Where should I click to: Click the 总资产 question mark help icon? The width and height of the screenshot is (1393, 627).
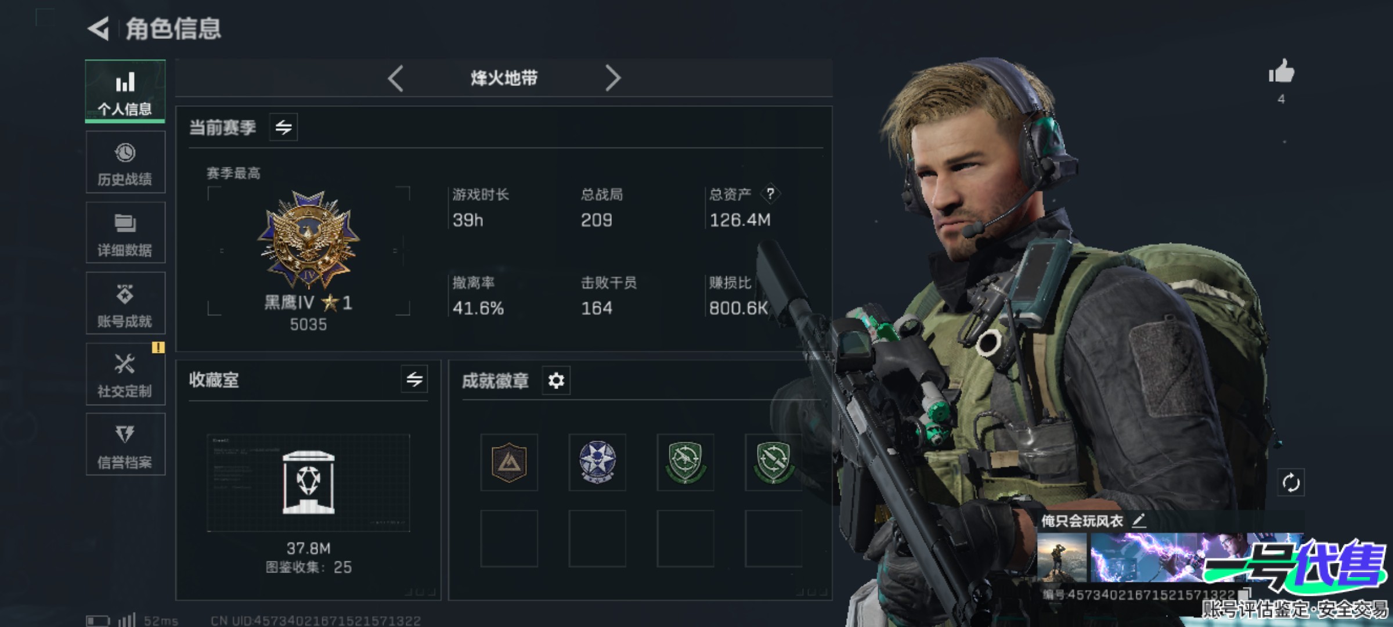(770, 194)
